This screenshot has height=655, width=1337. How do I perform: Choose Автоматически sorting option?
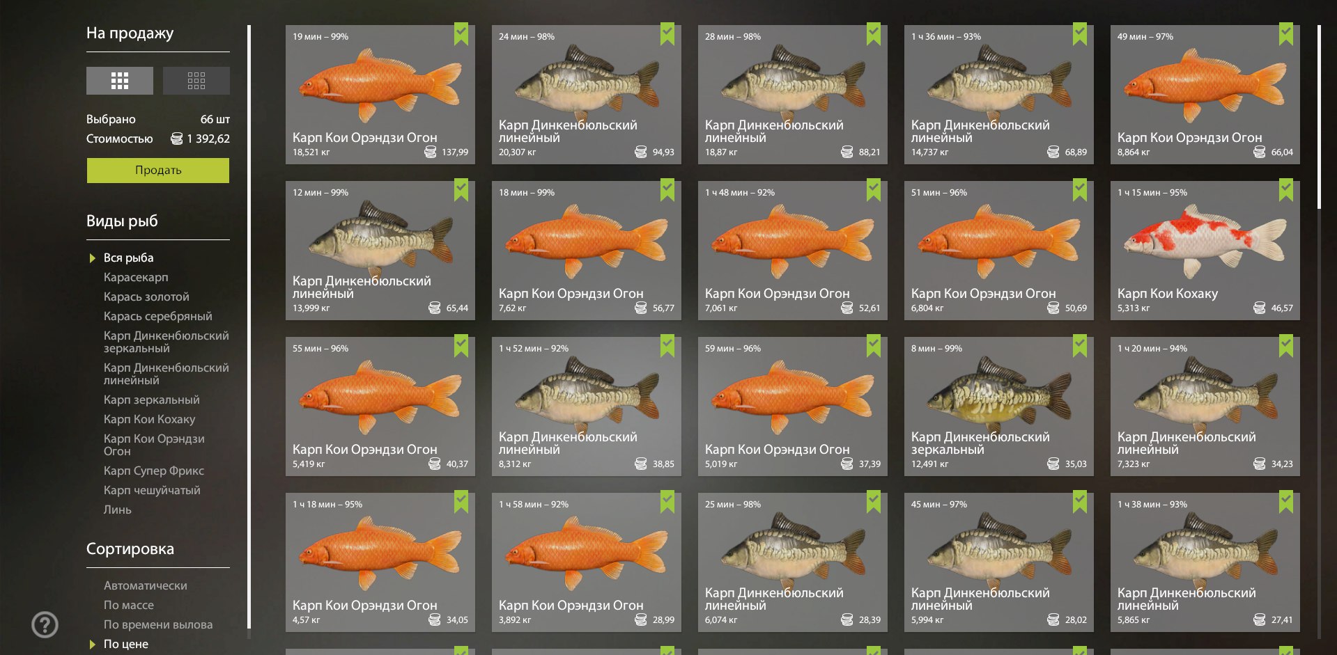coord(146,585)
